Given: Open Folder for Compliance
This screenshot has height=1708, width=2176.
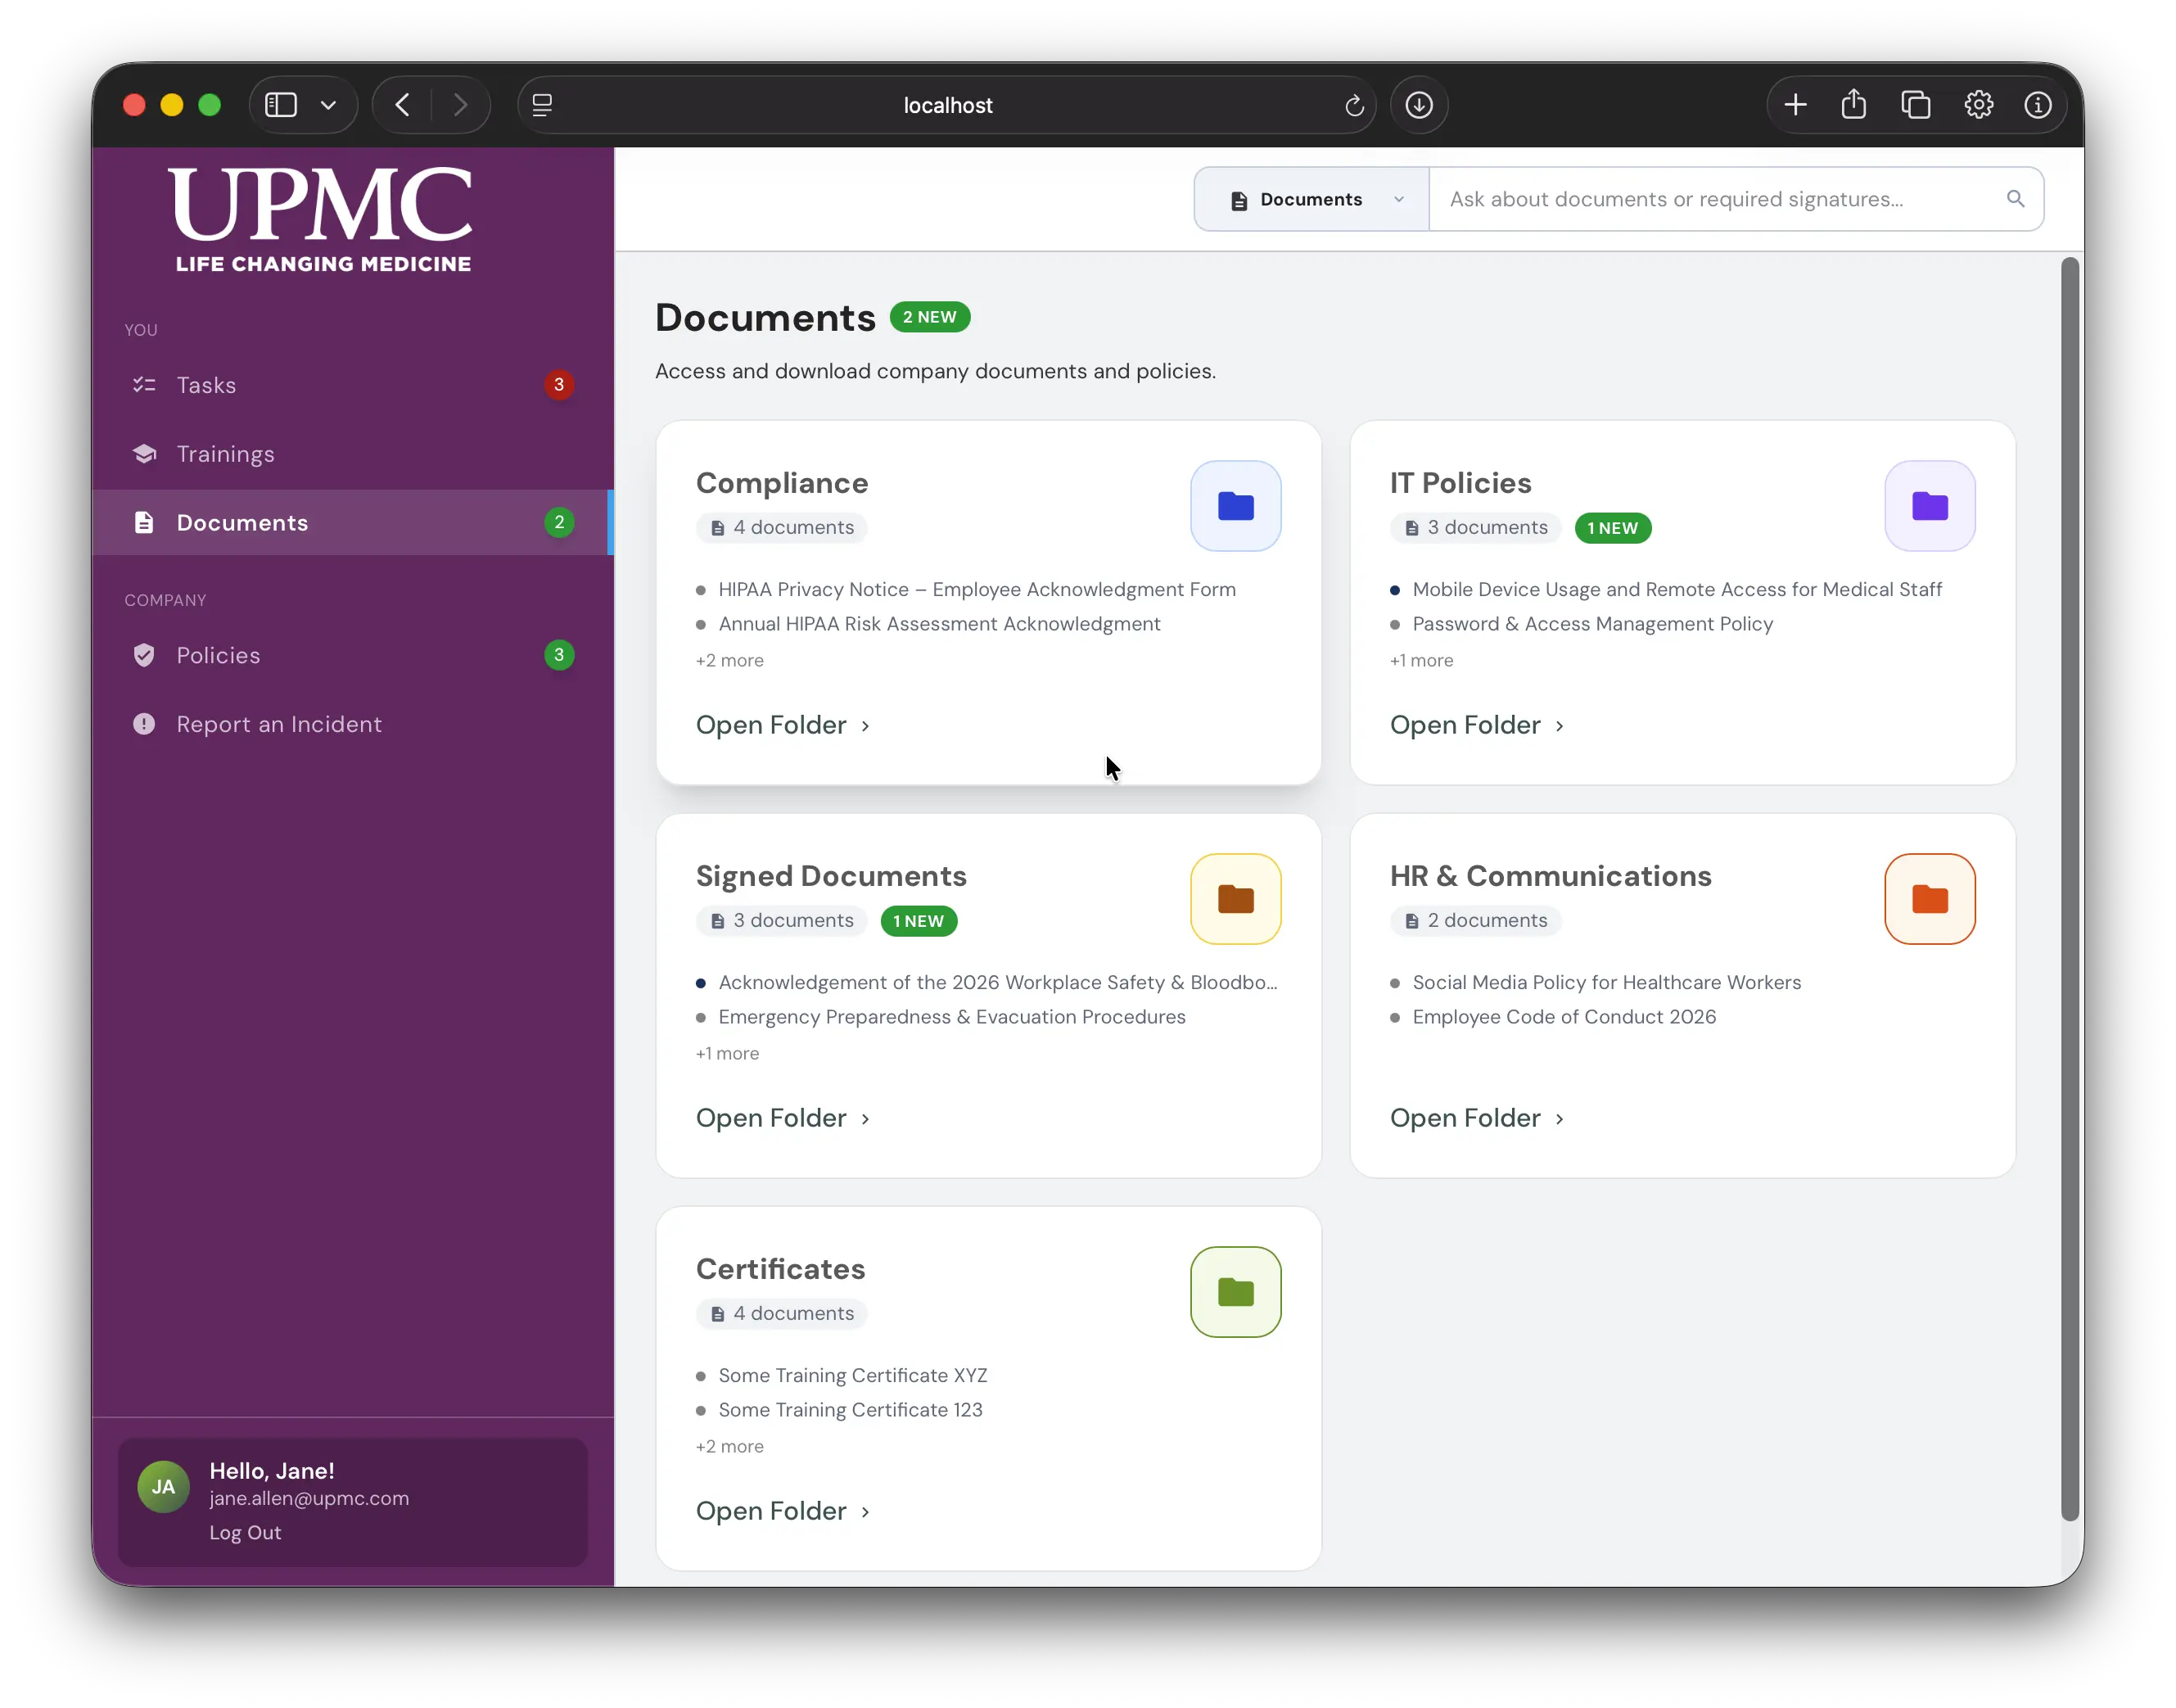Looking at the screenshot, I should (782, 725).
